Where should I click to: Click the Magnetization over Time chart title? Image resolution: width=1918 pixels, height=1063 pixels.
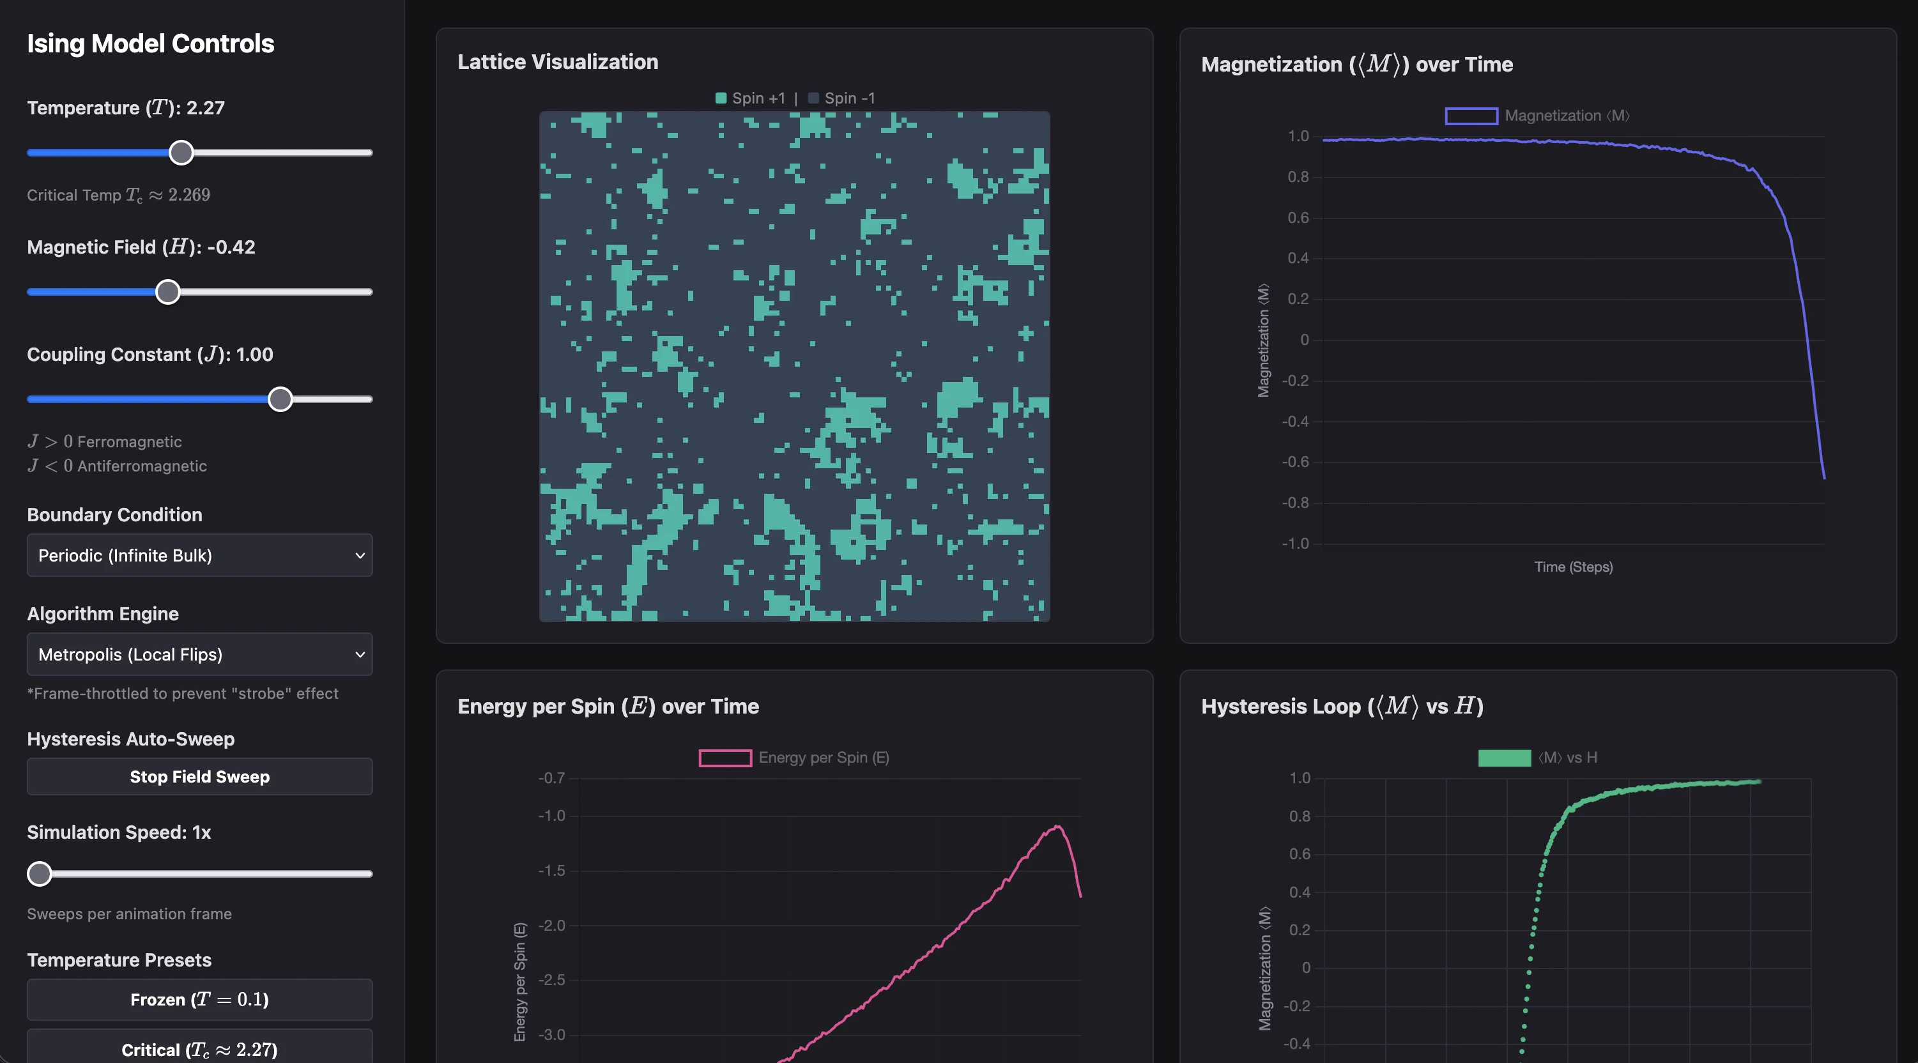1356,64
